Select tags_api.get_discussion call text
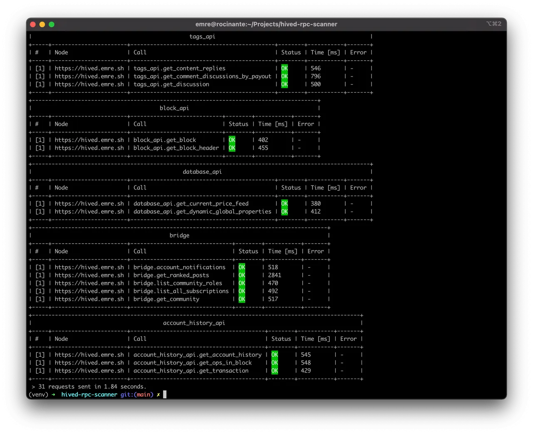 [171, 84]
